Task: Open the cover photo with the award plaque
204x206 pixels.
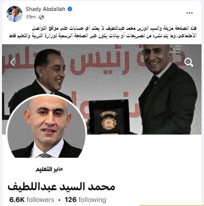Action: coord(102,89)
